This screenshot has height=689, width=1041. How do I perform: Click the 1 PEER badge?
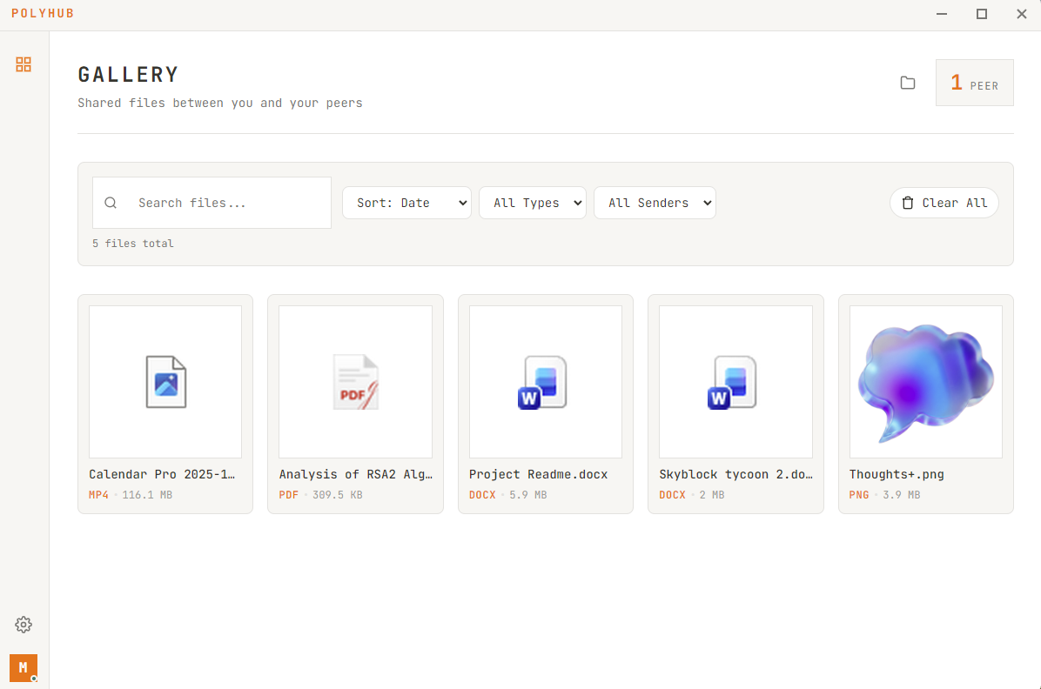point(974,83)
